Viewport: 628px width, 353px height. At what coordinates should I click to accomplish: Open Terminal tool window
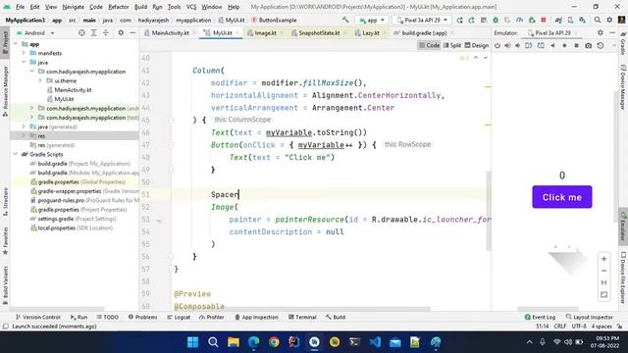tap(302, 317)
